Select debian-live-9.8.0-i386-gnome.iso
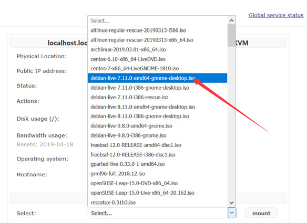The height and width of the screenshot is (223, 307). pyautogui.click(x=157, y=135)
